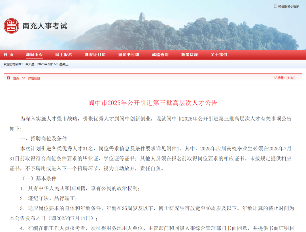Click the 详情信息 breadcrumb item
306x232 pixels.
34,78
